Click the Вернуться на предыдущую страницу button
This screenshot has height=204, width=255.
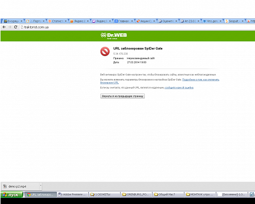point(122,96)
